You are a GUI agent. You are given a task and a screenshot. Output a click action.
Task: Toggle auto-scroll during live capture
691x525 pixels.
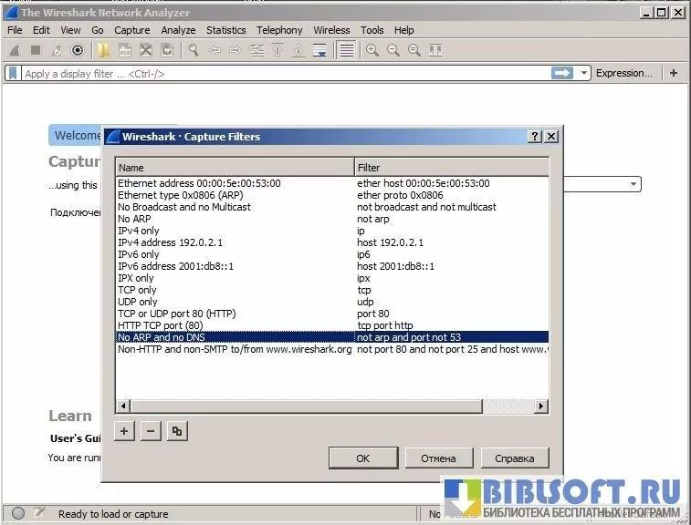tap(319, 50)
